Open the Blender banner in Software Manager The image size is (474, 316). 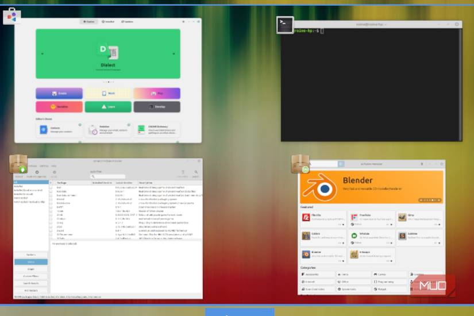point(372,187)
